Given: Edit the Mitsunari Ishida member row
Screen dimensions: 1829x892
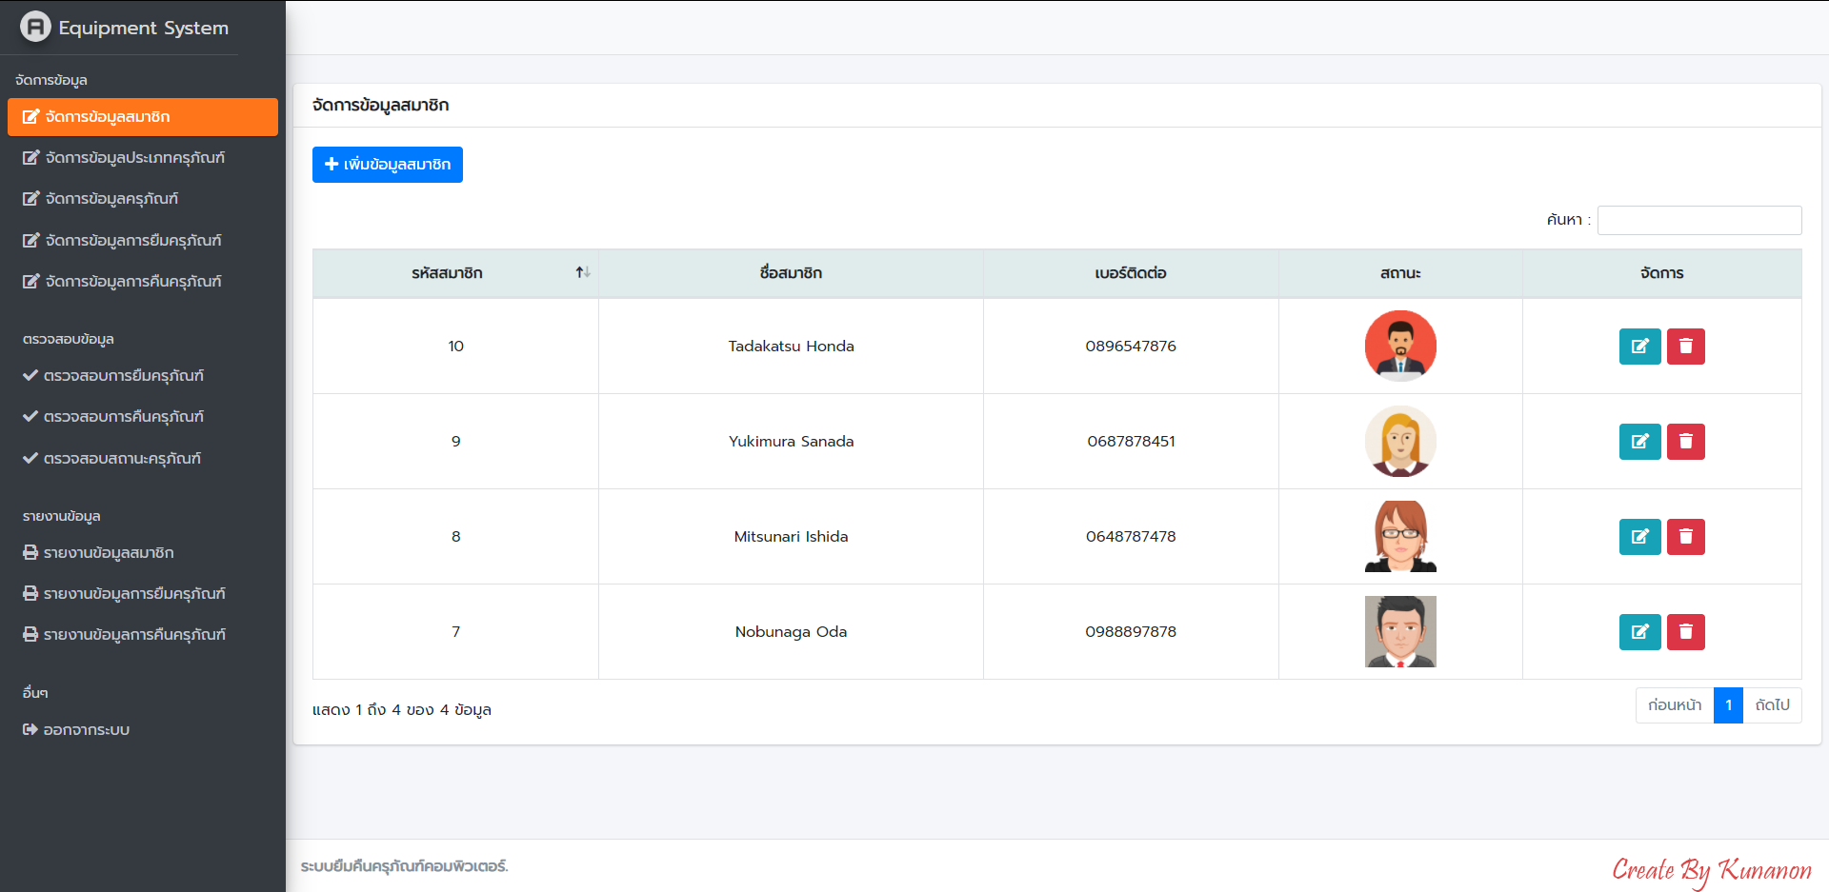Looking at the screenshot, I should (x=1639, y=537).
